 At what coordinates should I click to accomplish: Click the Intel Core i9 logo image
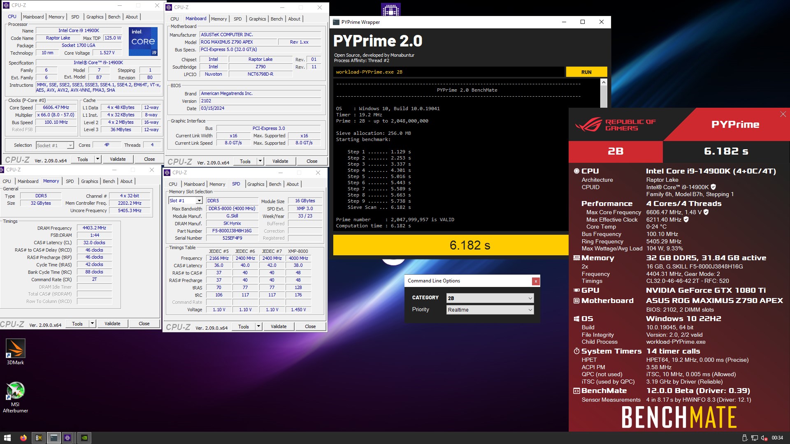tap(143, 42)
